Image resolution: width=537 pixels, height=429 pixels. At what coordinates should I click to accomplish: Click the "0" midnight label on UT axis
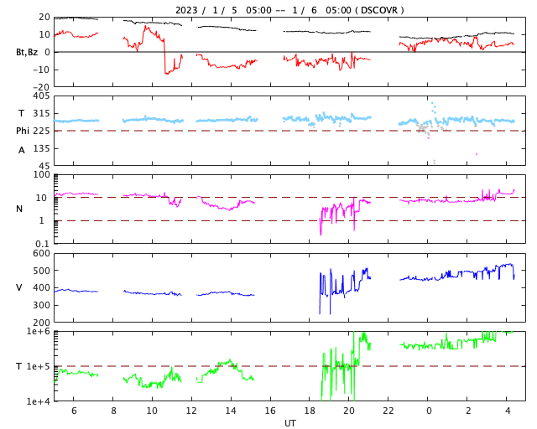[x=428, y=411]
